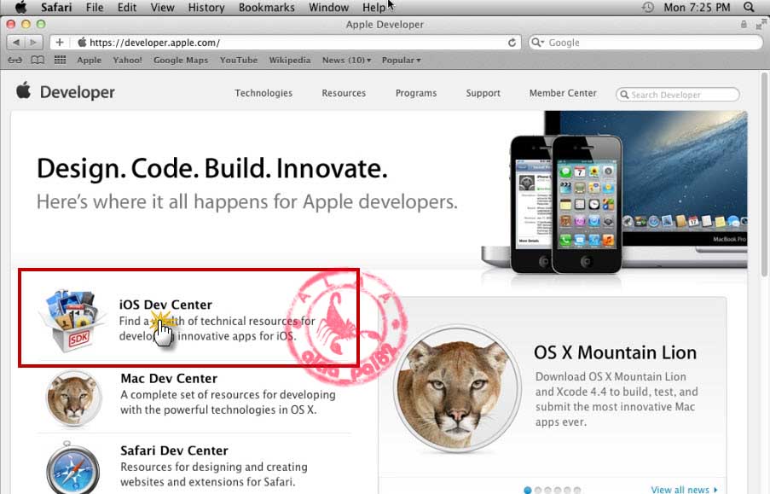Open the Google search engine dropdown arrow
This screenshot has height=494, width=770.
(x=538, y=43)
